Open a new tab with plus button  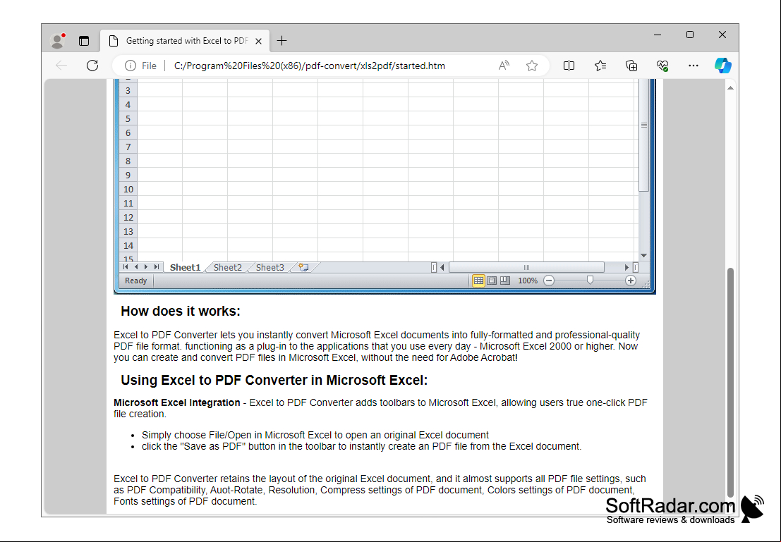(x=282, y=41)
